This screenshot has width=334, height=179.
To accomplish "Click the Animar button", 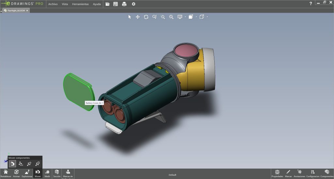I will pos(16,173).
